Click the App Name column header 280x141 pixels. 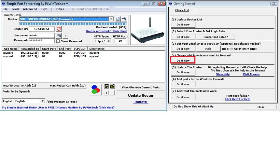(10, 49)
